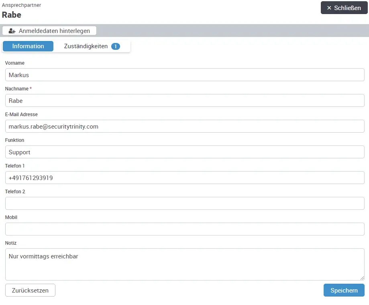Viewport: 369px width, 305px height.
Task: Click the Anmeldedaten hinterlegen button label
Action: (54, 31)
